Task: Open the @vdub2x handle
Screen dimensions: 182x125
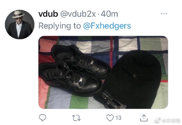Action: (78, 14)
